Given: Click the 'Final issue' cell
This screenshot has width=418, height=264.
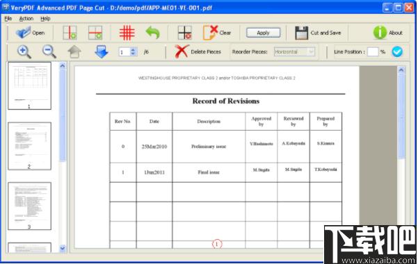Looking at the screenshot, I should point(209,172).
